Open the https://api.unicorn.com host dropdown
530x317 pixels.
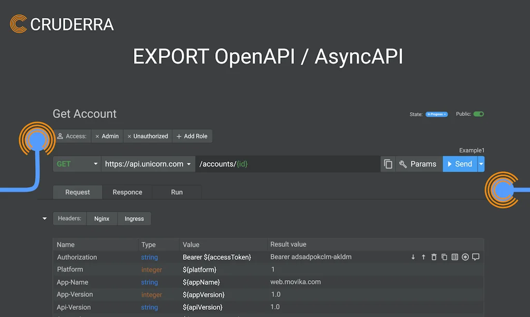[148, 164]
